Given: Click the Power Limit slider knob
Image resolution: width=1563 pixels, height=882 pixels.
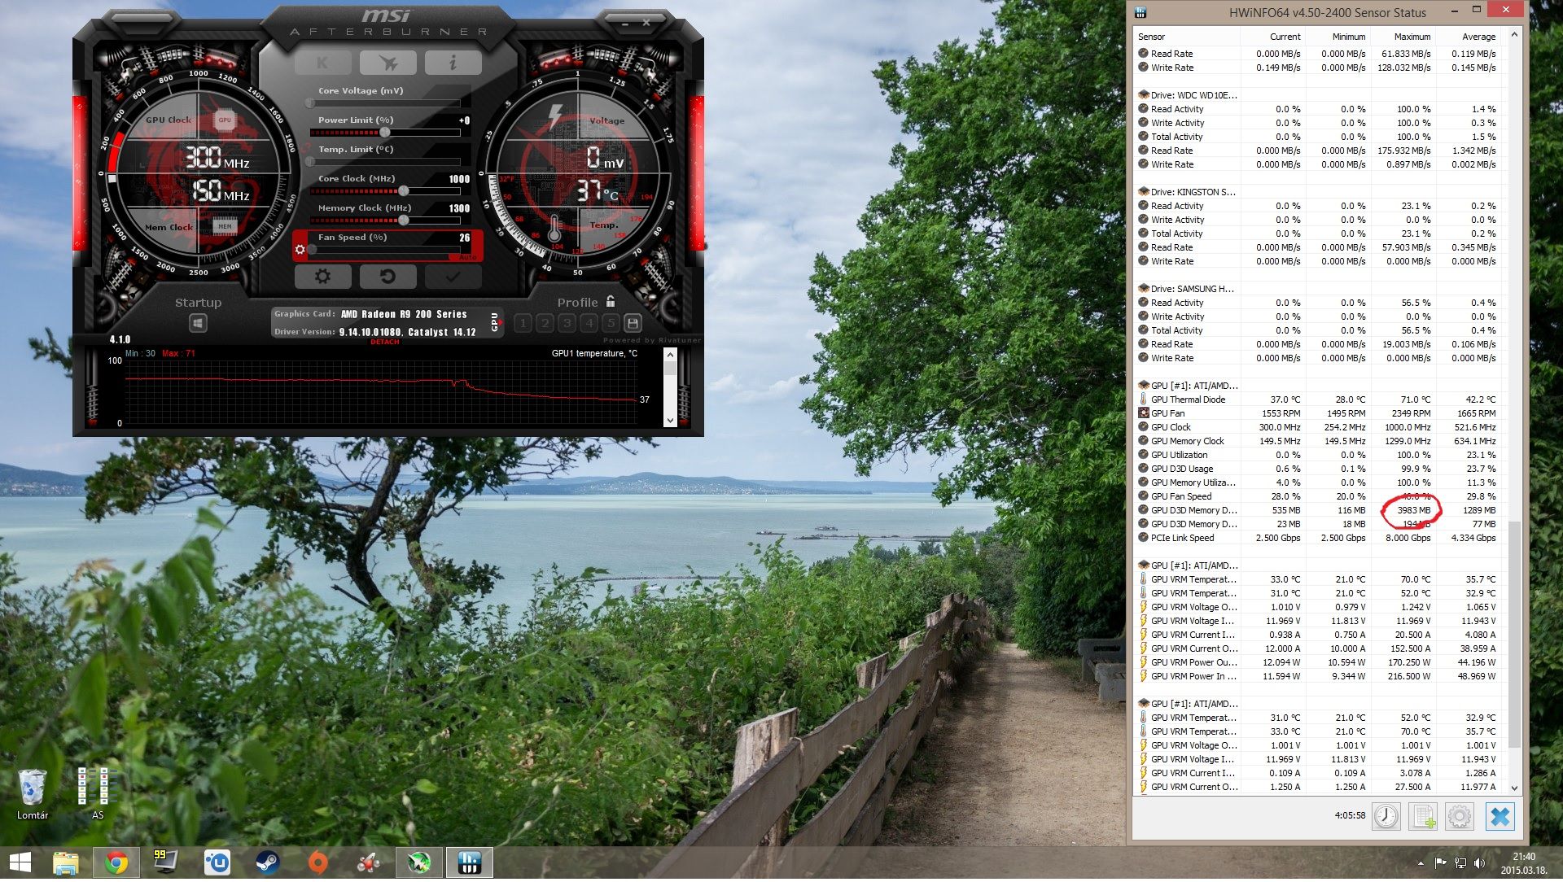Looking at the screenshot, I should click(384, 133).
